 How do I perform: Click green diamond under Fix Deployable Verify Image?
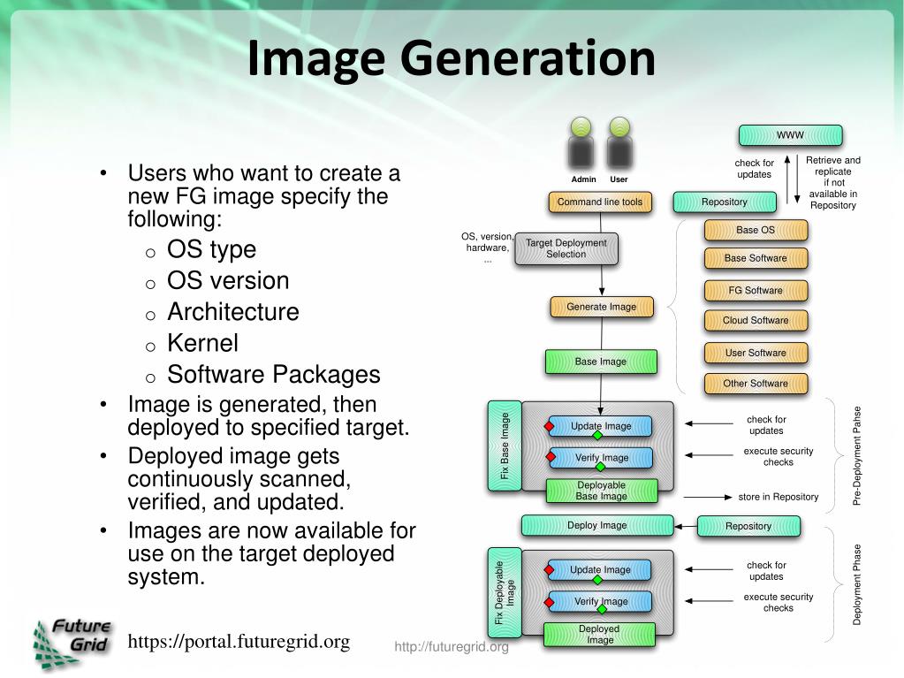(x=601, y=609)
